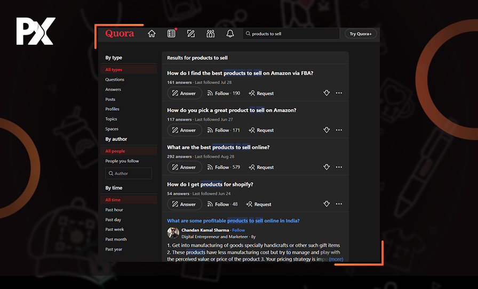Select "People you follow" author filter
The height and width of the screenshot is (289, 478).
click(x=122, y=161)
